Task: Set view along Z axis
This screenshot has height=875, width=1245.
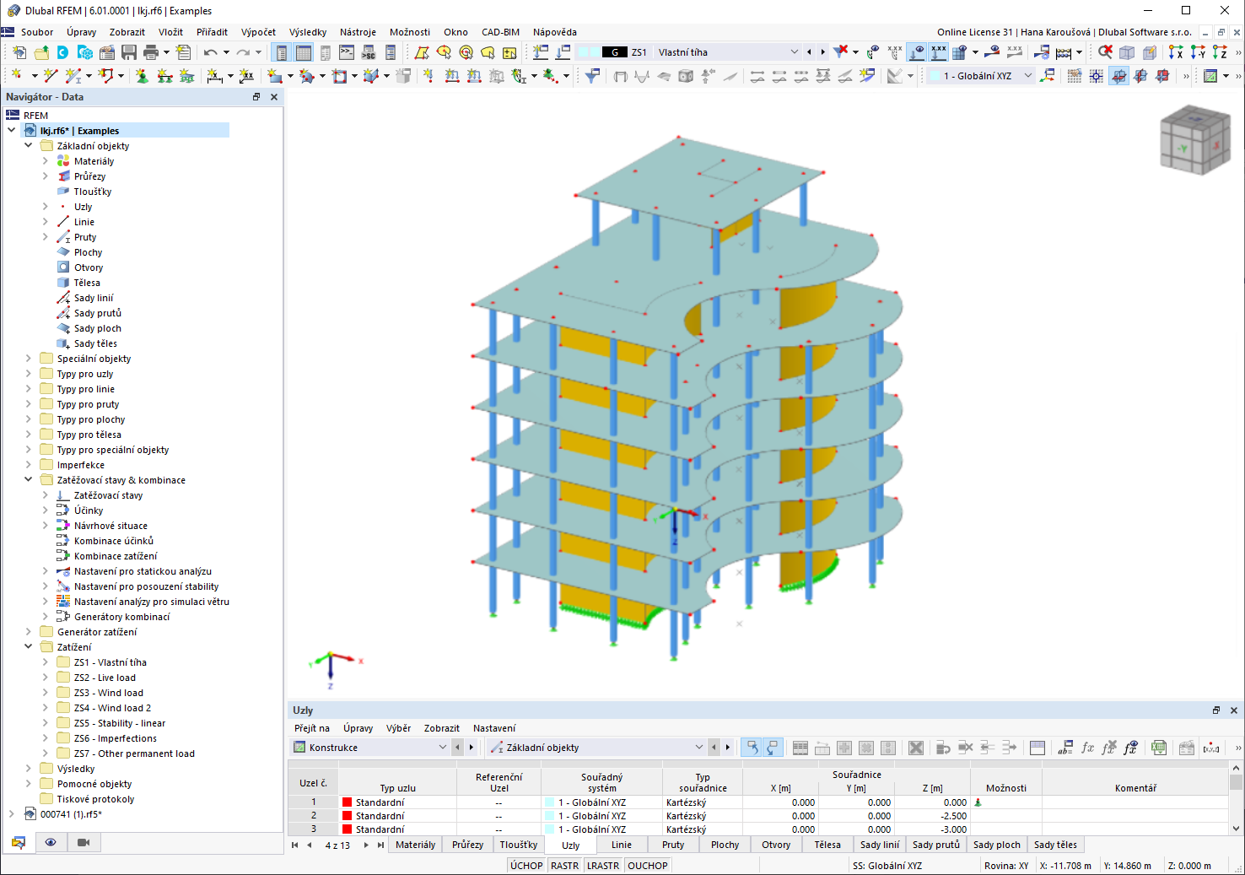Action: [x=1220, y=52]
